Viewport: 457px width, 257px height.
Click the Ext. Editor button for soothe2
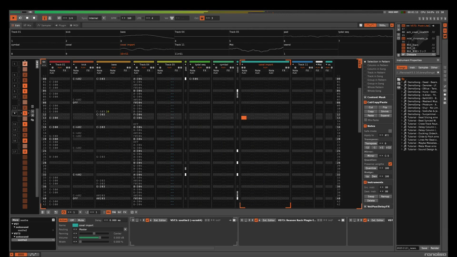coord(159,220)
